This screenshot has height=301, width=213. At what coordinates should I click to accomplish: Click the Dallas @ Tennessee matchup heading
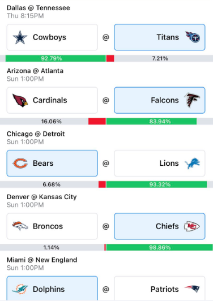click(39, 8)
